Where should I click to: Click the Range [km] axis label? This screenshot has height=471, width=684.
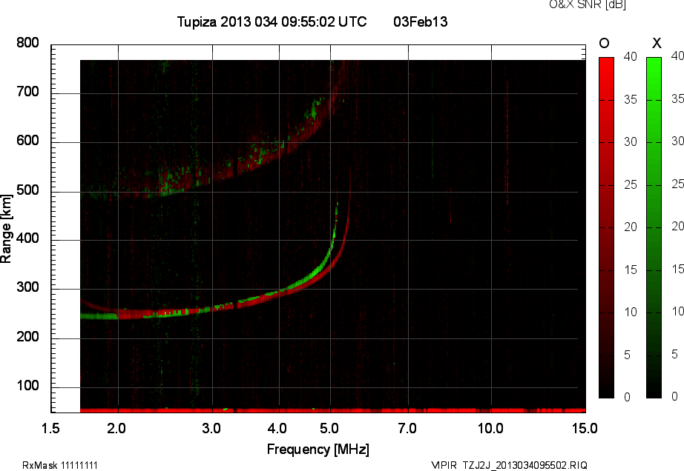coord(7,227)
